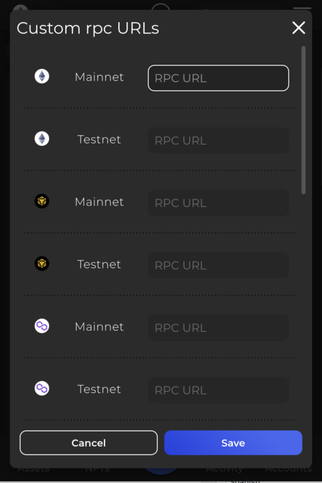Screen dimensions: 322x483
Task: Click the Polygon icon beside Mainnet
Action: point(42,326)
